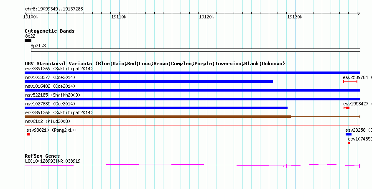
Task: Open the nsv6102 (Kidd2008) label
Action: pos(48,121)
